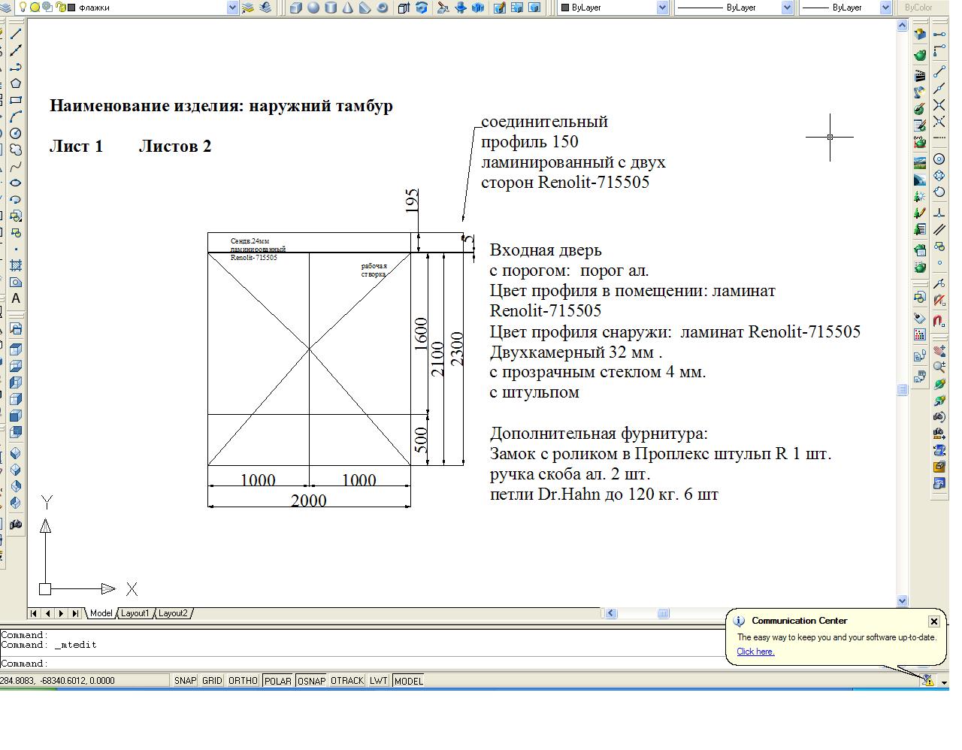This screenshot has height=750, width=962.
Task: Click the Revision Cloud tool
Action: (x=16, y=150)
